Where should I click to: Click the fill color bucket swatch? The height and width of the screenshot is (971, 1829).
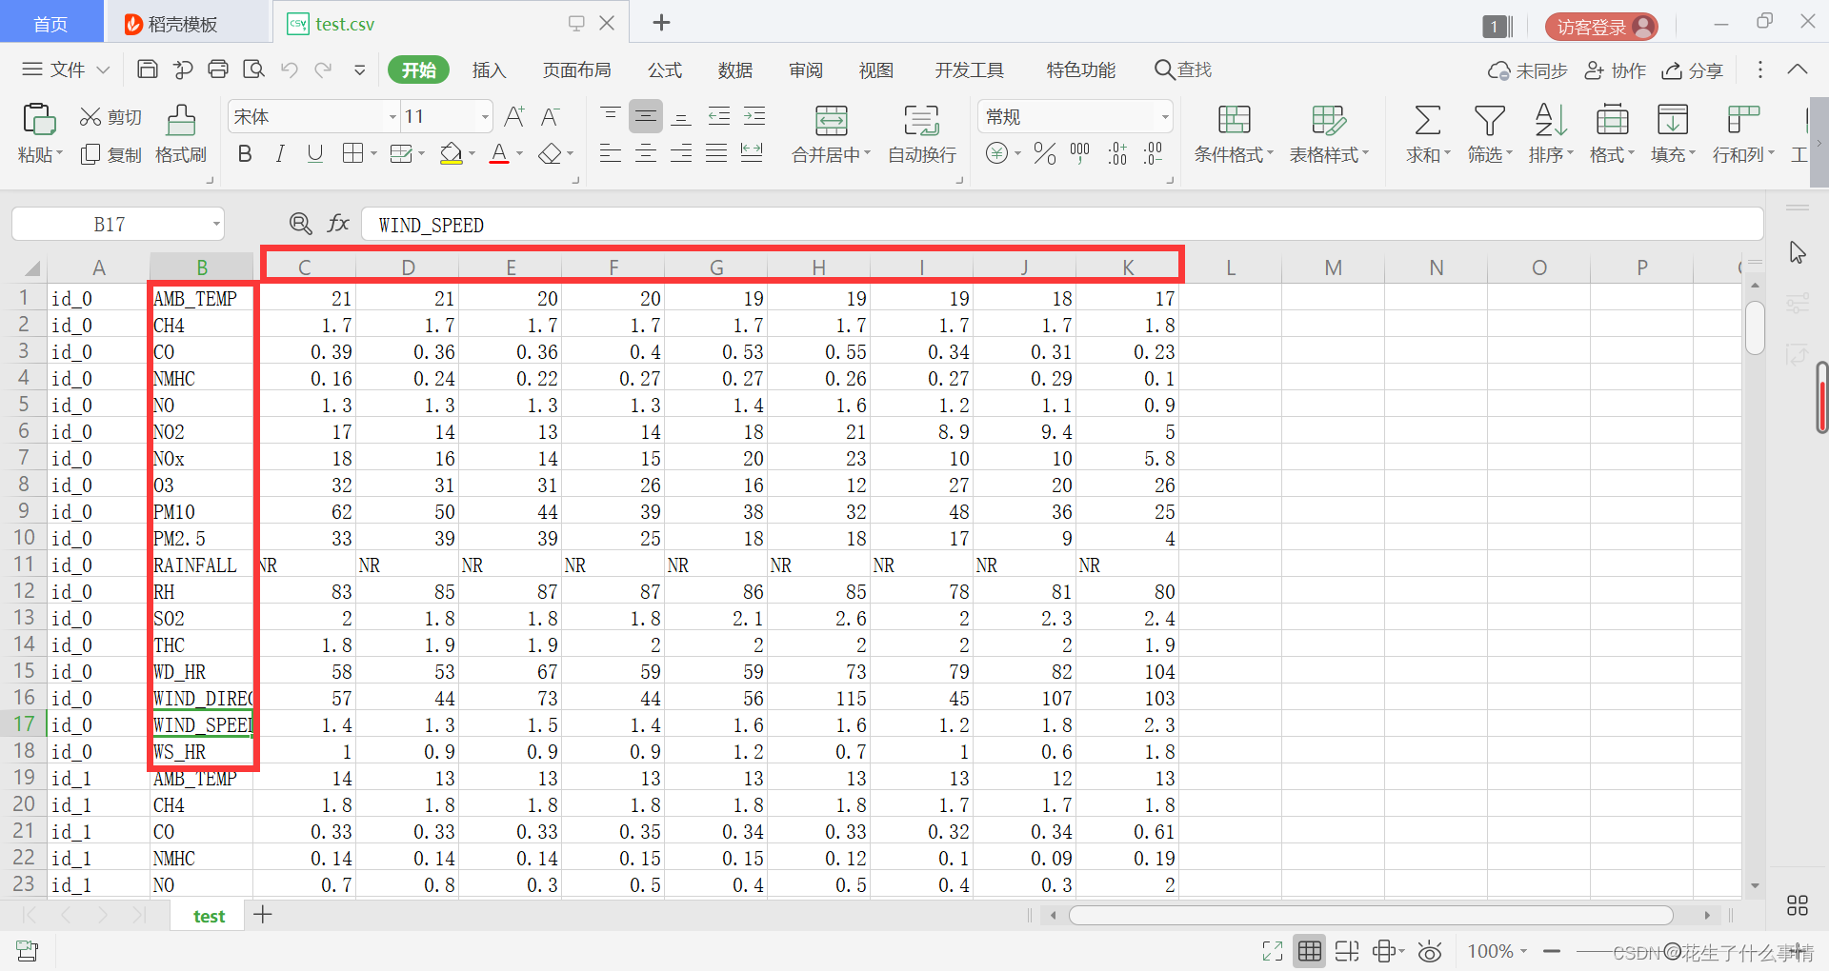click(451, 154)
